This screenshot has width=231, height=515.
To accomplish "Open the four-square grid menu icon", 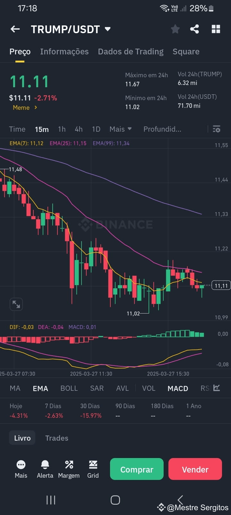I will pos(216,29).
